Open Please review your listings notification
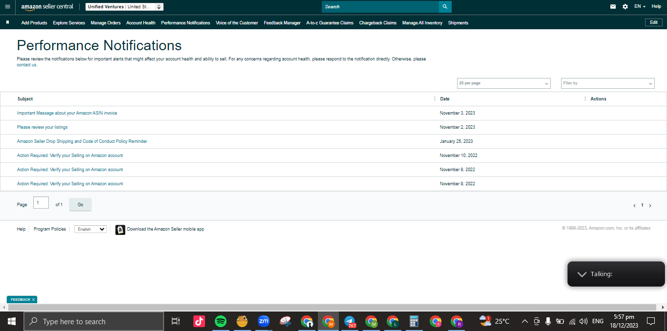Screen dimensions: 667x331 click(x=42, y=127)
